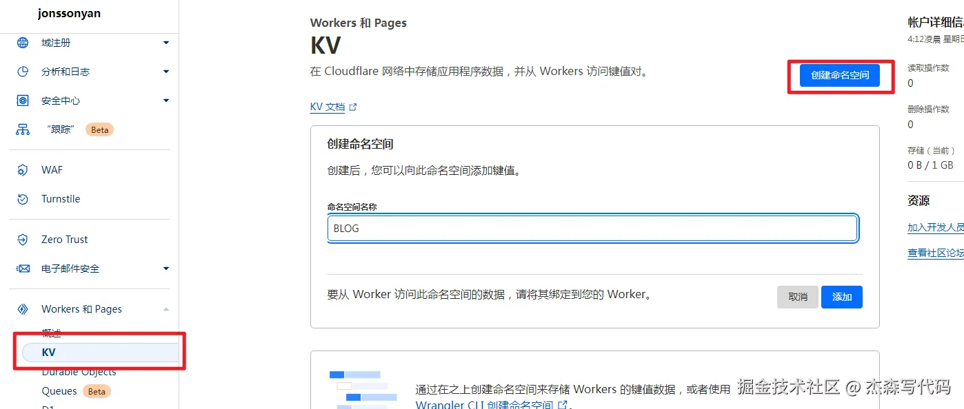The width and height of the screenshot is (964, 409).
Task: Click the 取消 button
Action: click(x=798, y=297)
